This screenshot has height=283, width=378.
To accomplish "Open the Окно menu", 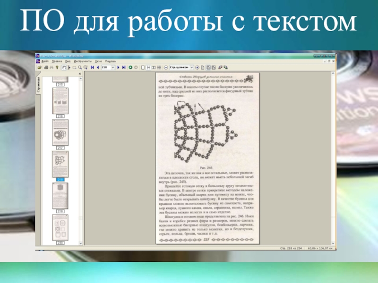I will pos(98,61).
